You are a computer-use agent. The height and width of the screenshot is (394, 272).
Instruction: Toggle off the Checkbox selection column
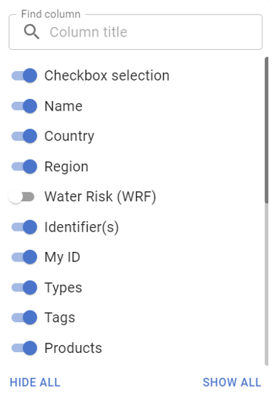coord(24,75)
